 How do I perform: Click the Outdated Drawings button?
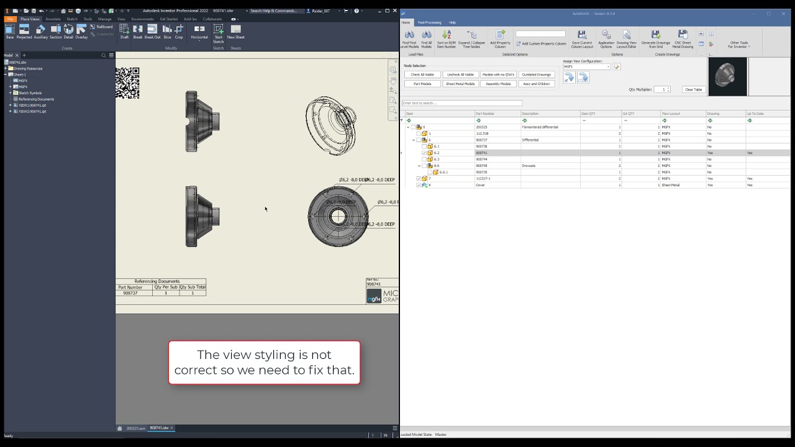(536, 74)
